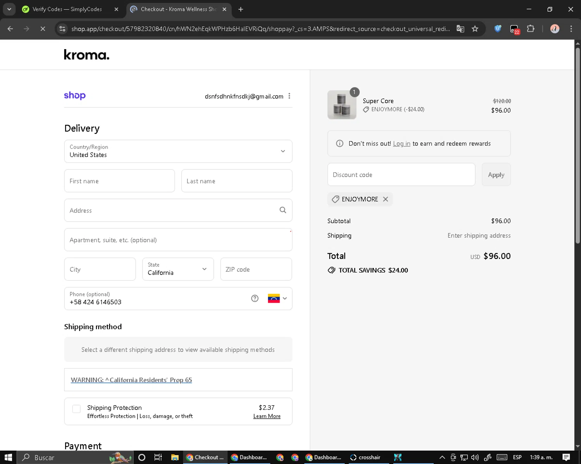Click the info icon in rewards banner

click(340, 143)
